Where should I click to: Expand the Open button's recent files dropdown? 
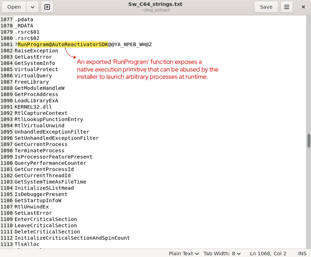(x=33, y=7)
